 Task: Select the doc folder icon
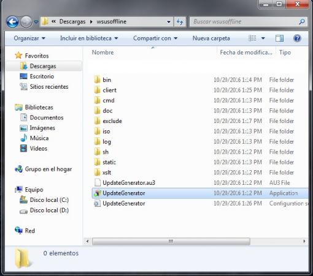tap(97, 110)
